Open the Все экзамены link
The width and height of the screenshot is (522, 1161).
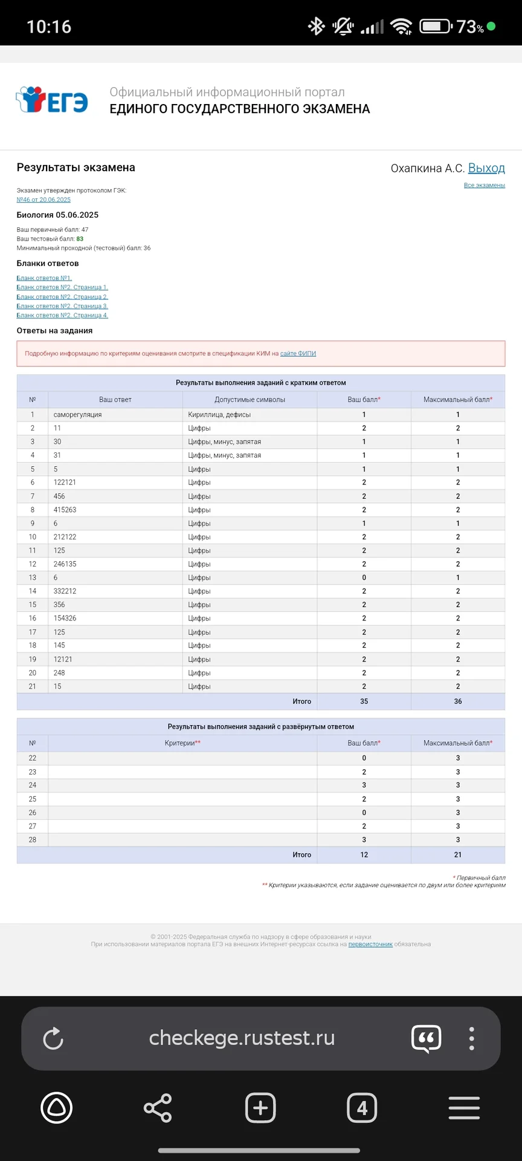485,185
